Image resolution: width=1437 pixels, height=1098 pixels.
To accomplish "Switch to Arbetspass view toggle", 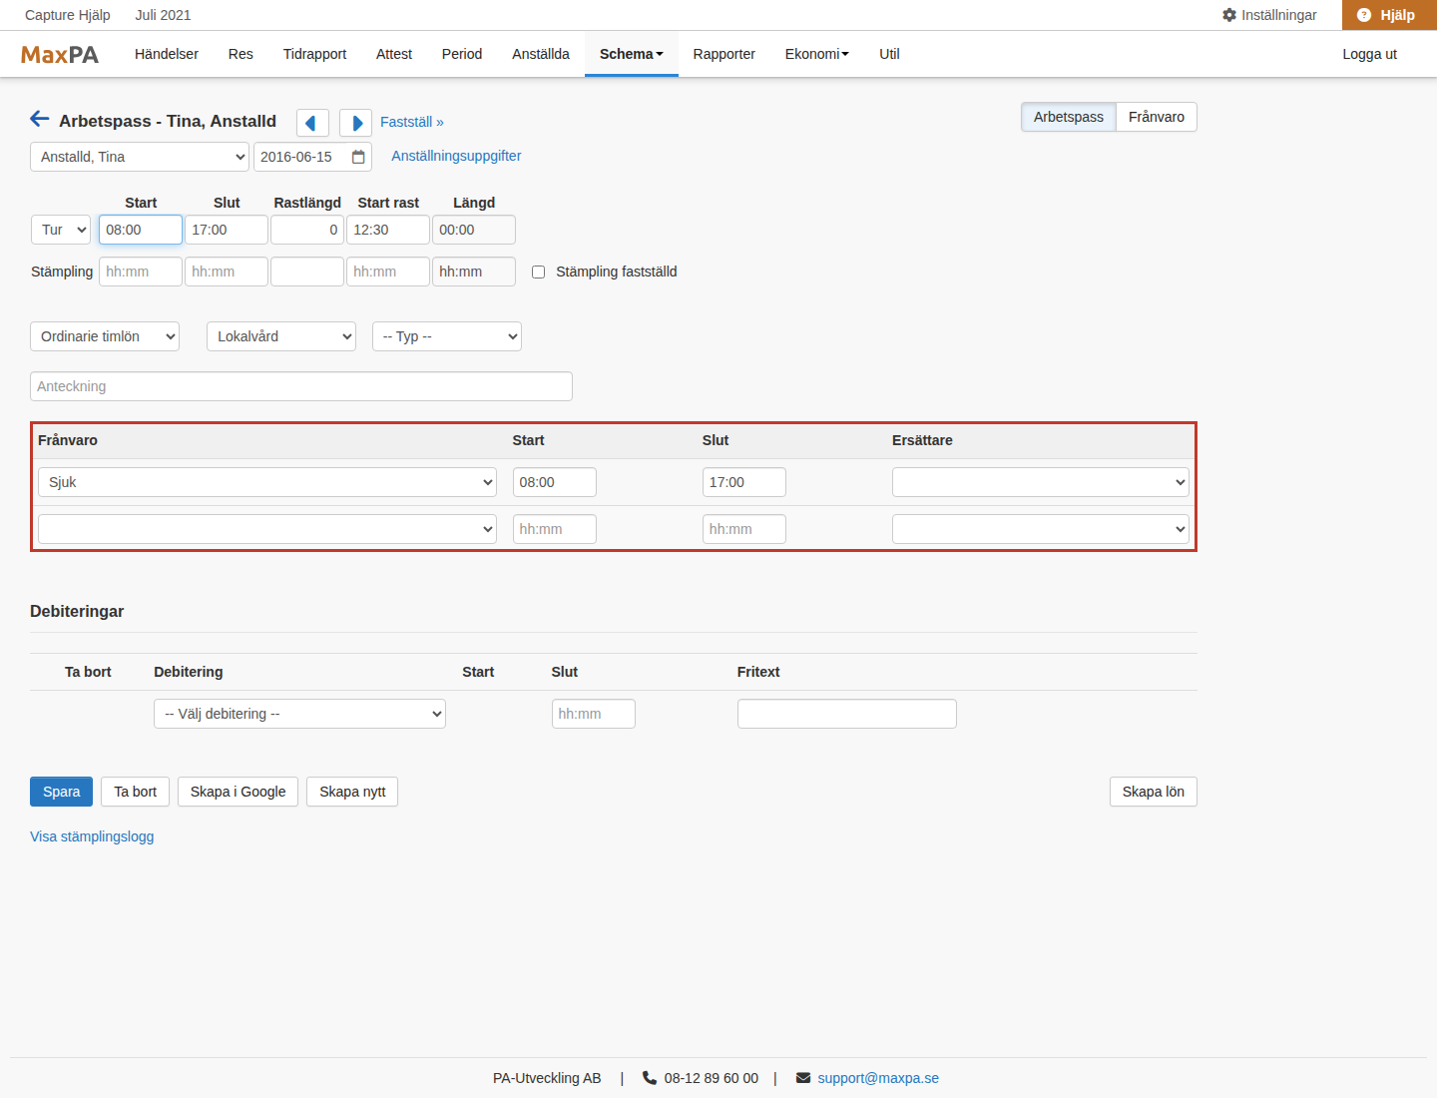I will click(1069, 117).
